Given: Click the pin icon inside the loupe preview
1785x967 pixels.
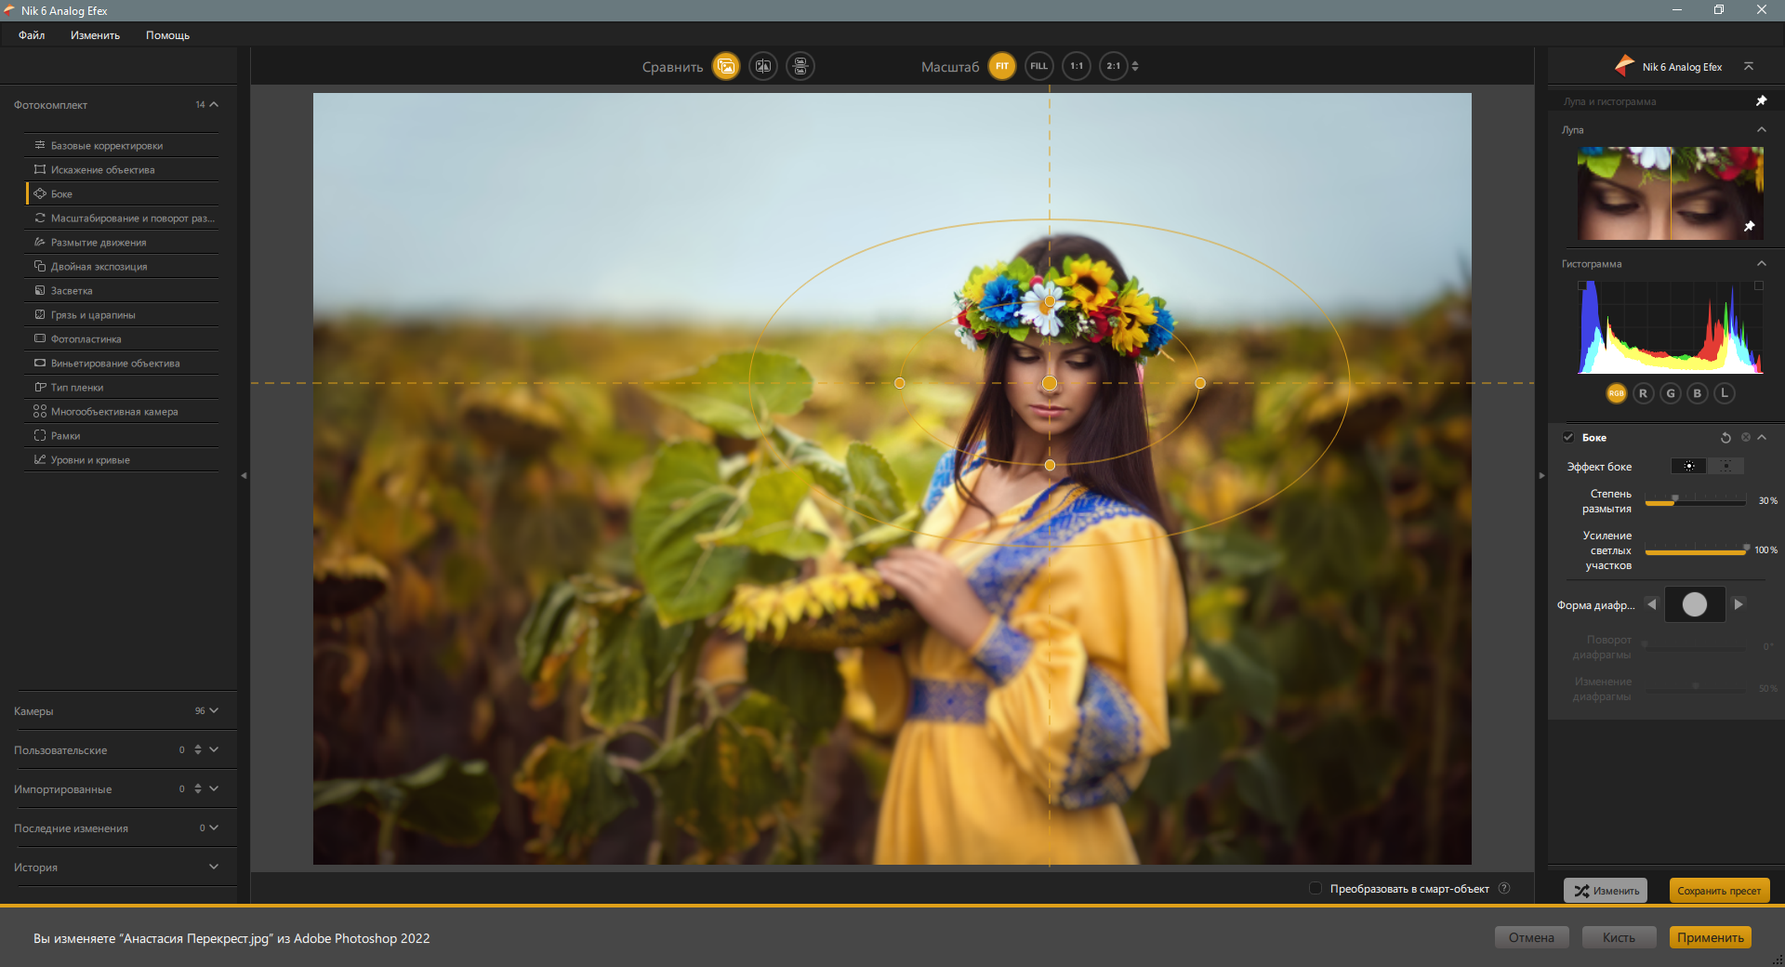Looking at the screenshot, I should (x=1749, y=226).
